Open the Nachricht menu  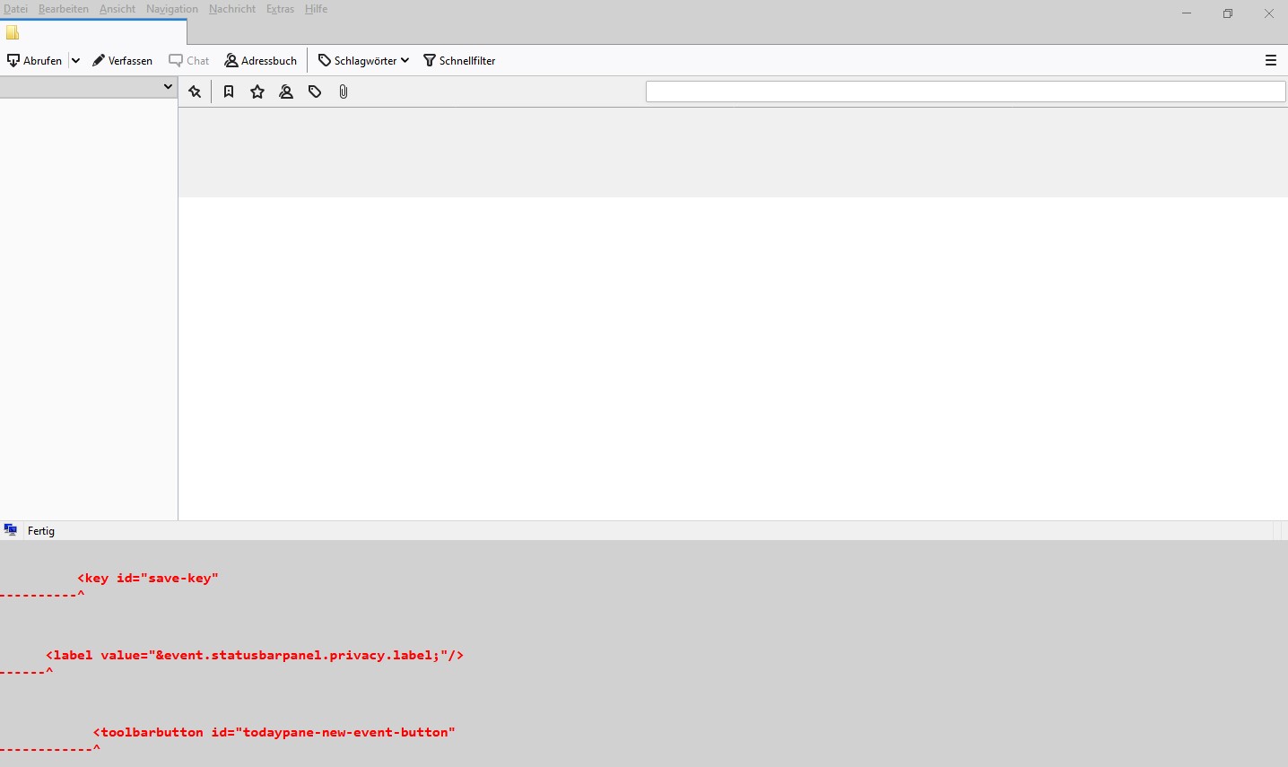tap(232, 9)
